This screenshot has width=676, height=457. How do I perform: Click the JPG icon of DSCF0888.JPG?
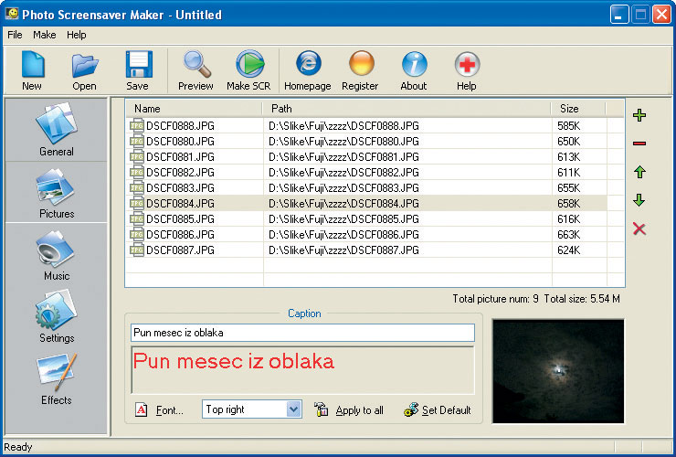click(x=137, y=125)
